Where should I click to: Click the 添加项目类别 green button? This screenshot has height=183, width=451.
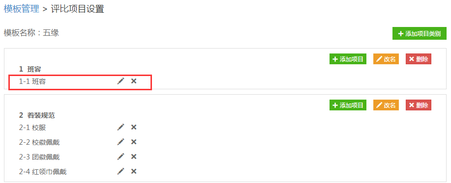420,33
